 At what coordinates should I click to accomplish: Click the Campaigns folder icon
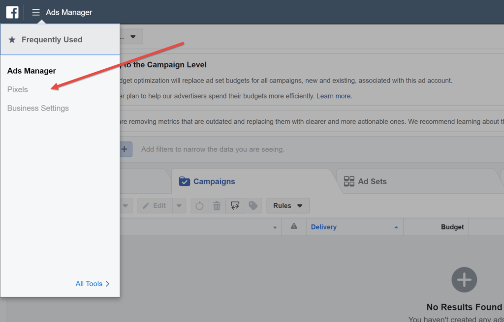[x=185, y=181]
